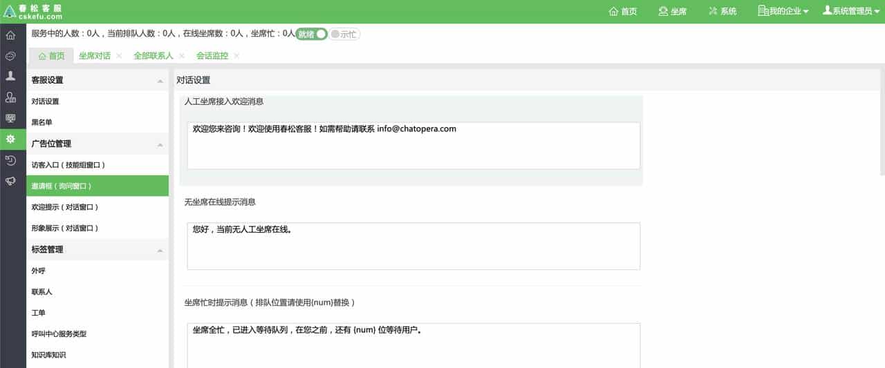
Task: Switch to the 会话监控 tab
Action: tap(212, 56)
